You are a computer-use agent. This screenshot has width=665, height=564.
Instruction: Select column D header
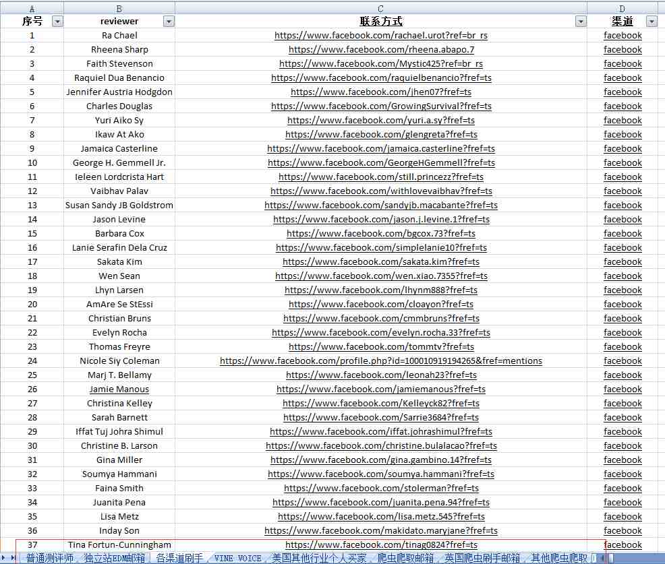tap(622, 8)
